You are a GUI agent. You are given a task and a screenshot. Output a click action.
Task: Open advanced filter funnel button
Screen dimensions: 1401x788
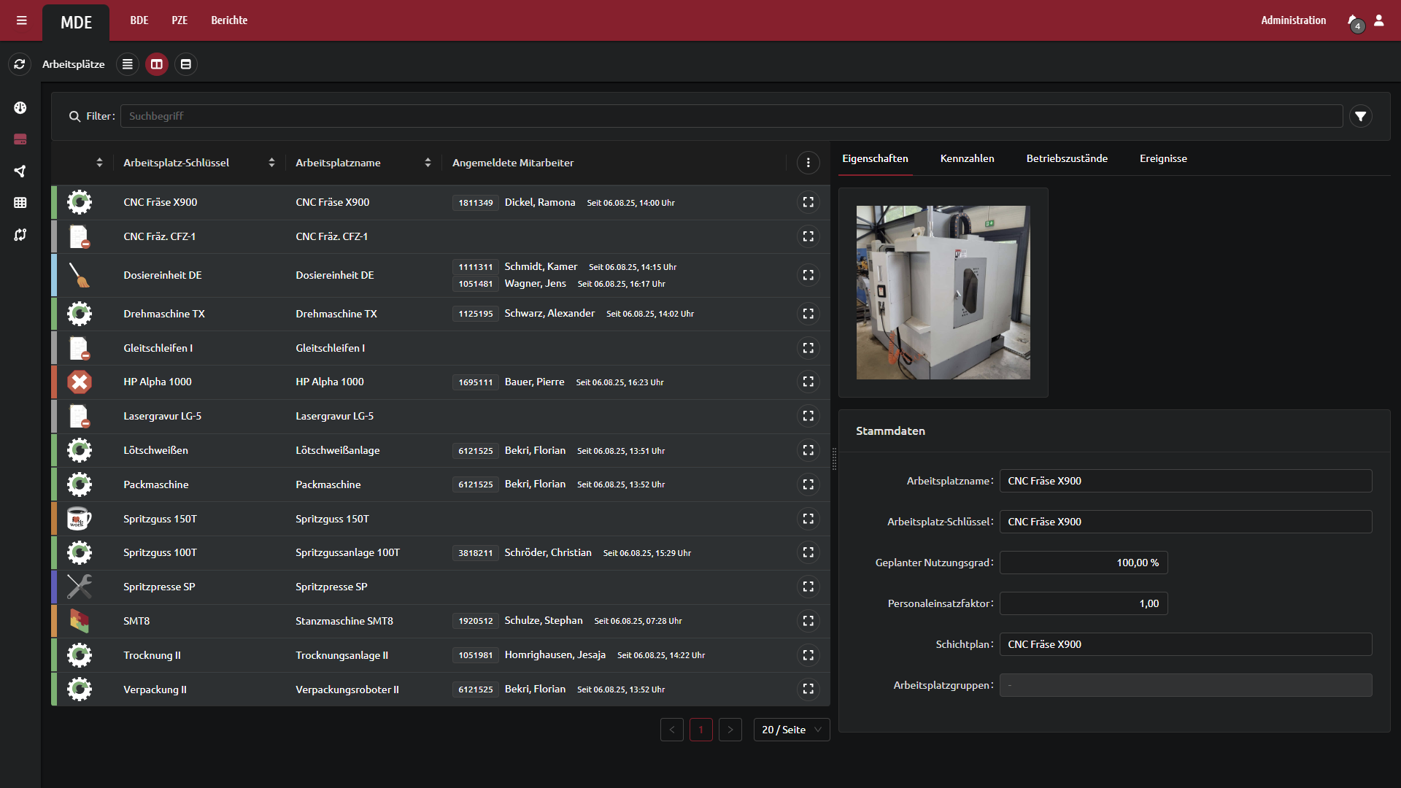(1361, 116)
